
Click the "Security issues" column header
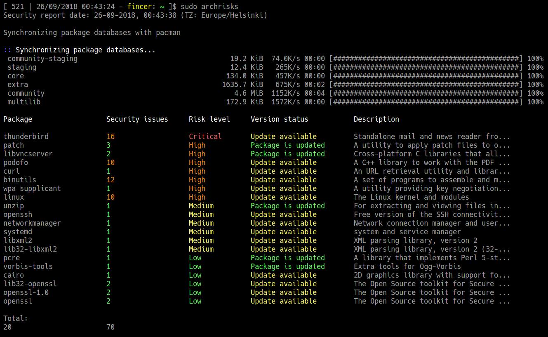137,119
